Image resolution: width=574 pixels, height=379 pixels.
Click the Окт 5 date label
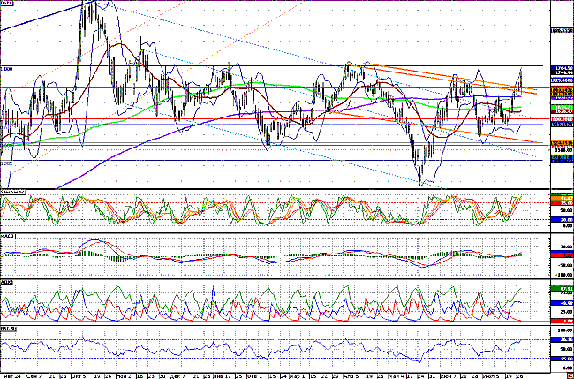(79, 376)
